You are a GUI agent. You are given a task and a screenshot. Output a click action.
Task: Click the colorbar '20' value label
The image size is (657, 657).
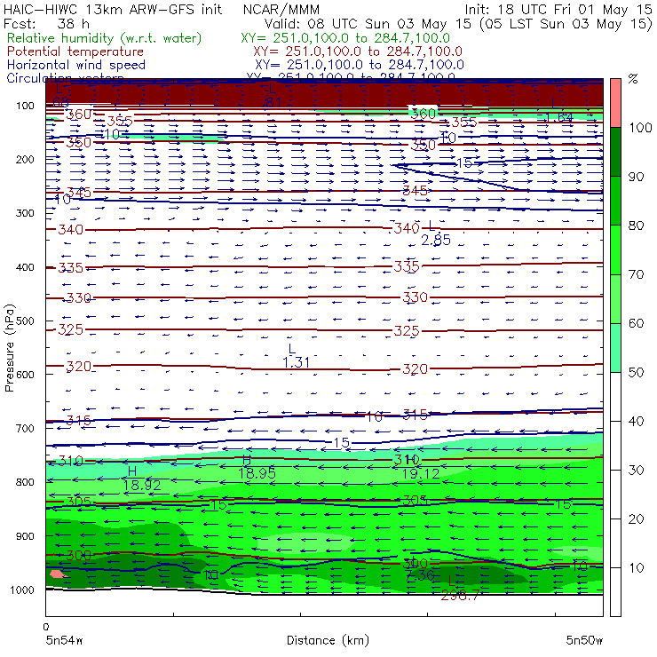click(x=636, y=519)
